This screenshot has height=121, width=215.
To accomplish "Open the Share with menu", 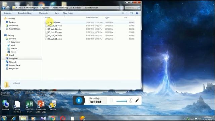I will click(x=44, y=13).
